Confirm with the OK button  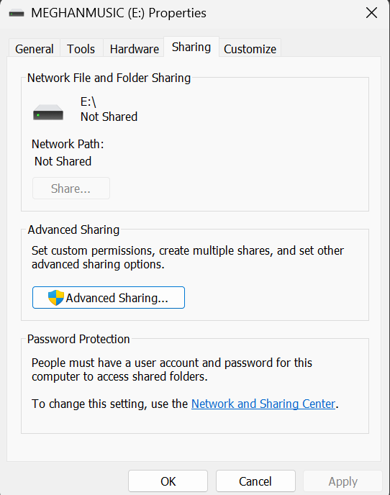pos(168,481)
